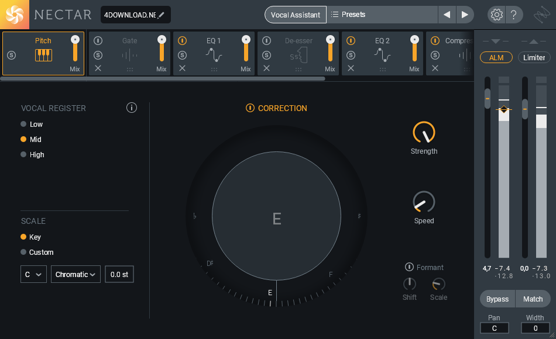Click the EQ 1 curve icon

pos(214,56)
